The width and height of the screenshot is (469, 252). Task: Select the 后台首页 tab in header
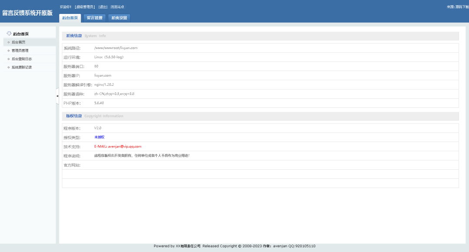coord(70,18)
